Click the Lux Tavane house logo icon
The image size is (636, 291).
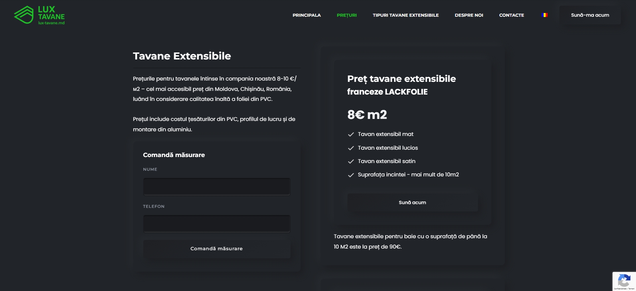click(24, 15)
